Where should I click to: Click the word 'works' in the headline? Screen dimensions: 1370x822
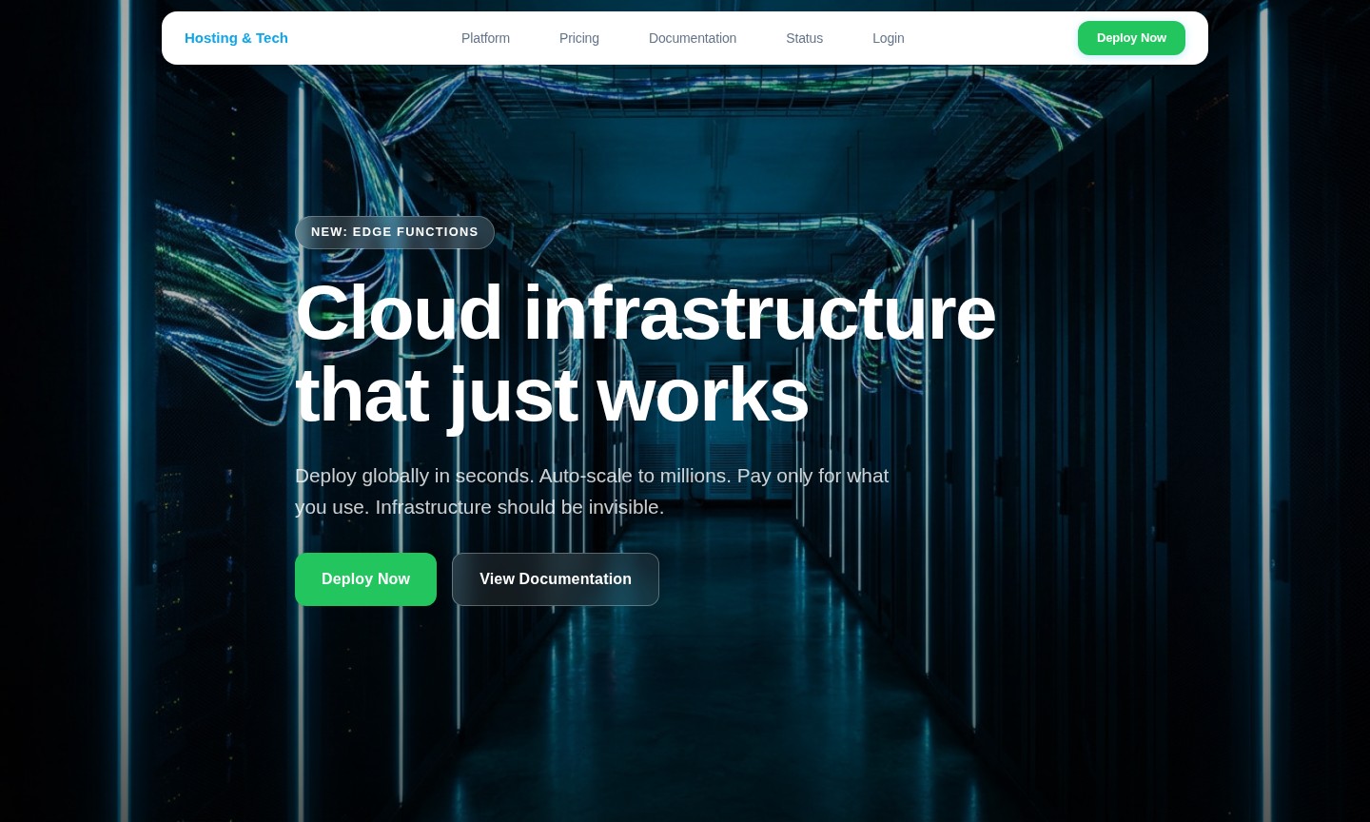tap(702, 394)
